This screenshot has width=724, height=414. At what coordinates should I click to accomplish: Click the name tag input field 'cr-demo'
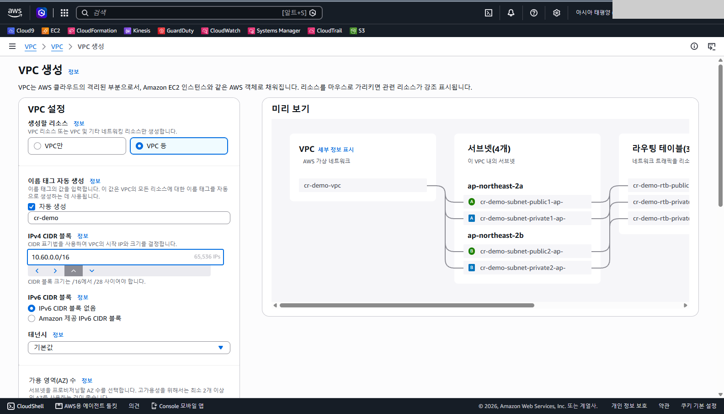point(129,218)
